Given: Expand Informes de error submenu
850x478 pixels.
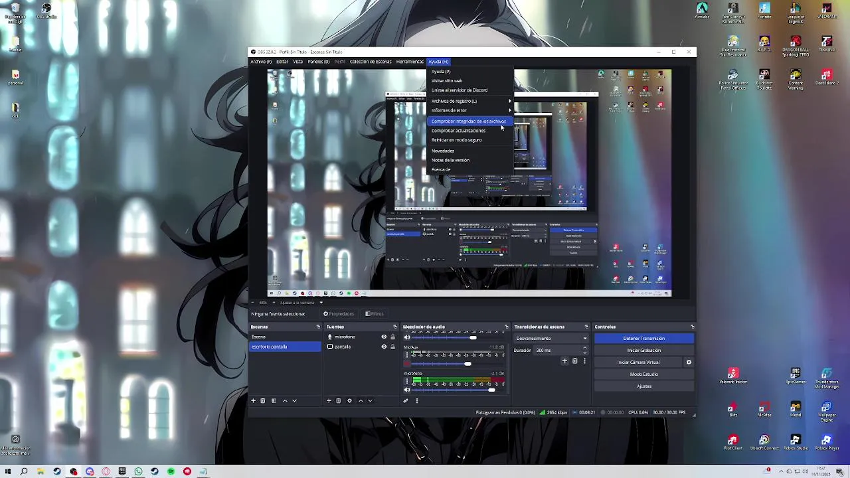Looking at the screenshot, I should point(470,110).
